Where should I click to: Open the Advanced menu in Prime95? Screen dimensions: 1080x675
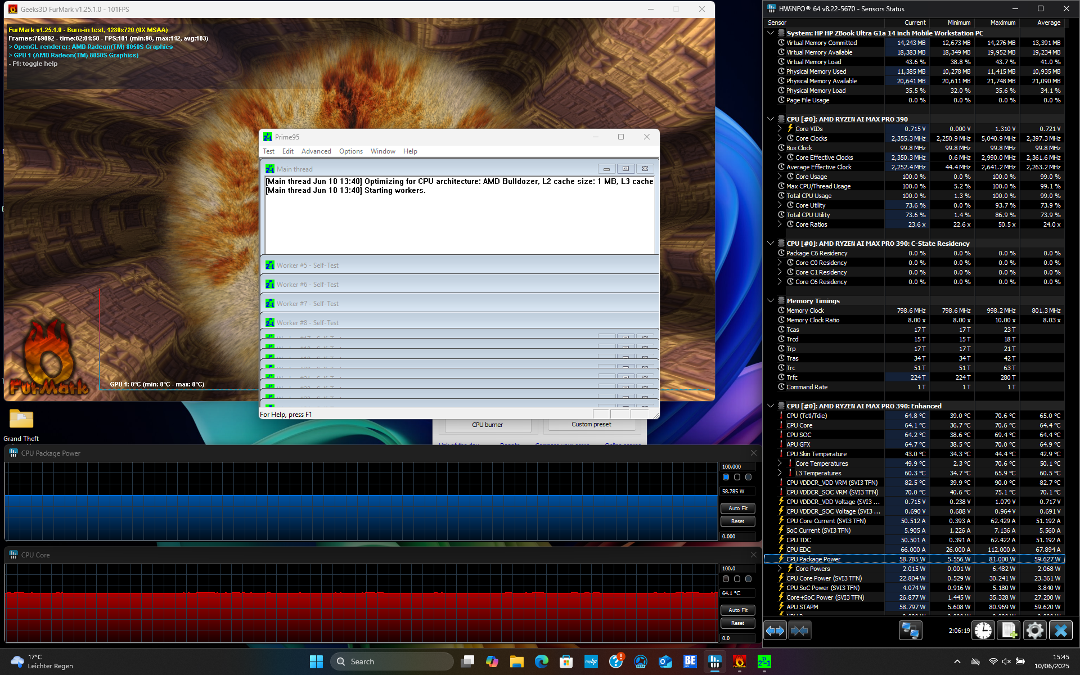(316, 151)
